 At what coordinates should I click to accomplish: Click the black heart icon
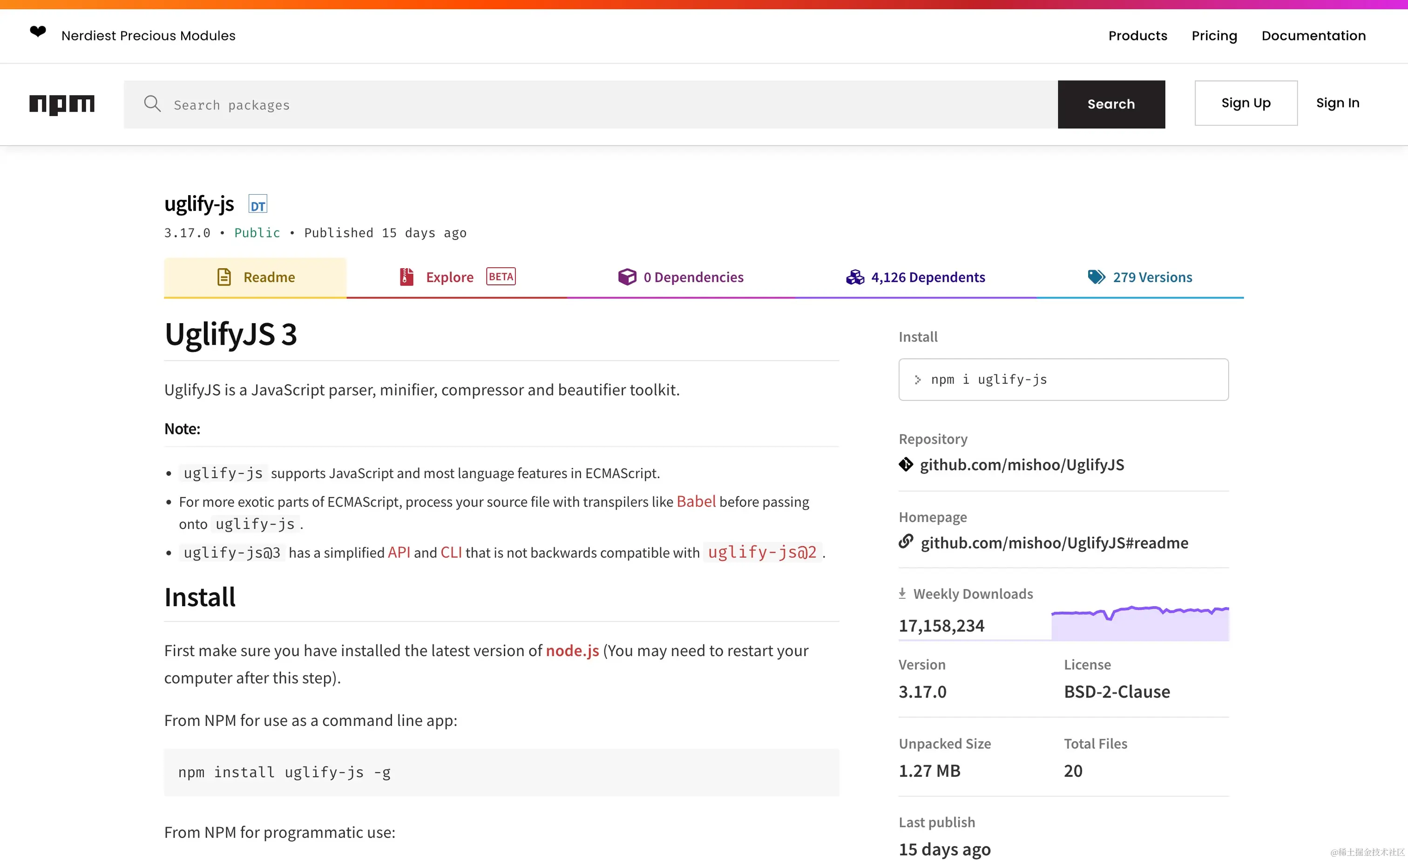point(38,32)
